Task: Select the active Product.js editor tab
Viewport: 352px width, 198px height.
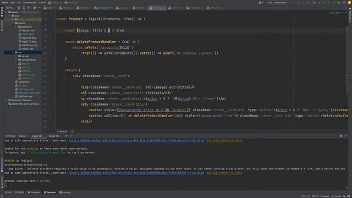Action: [157, 8]
